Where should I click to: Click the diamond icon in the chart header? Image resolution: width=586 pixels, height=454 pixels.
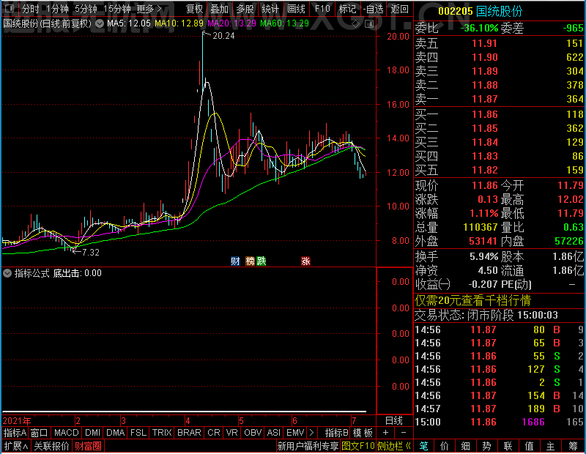click(x=356, y=24)
